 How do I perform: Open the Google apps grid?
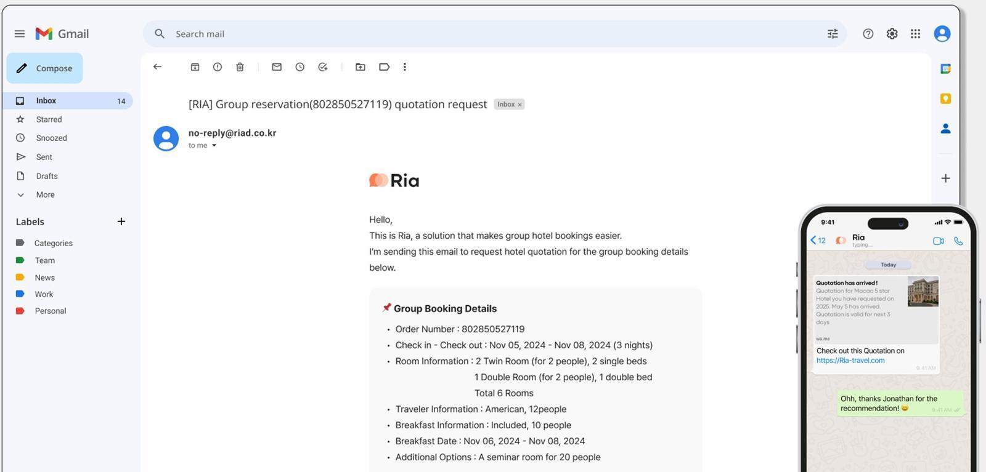pos(915,34)
